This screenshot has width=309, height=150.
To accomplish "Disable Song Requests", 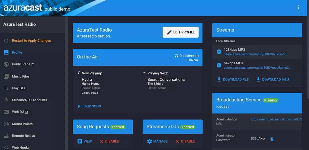I will click(109, 141).
